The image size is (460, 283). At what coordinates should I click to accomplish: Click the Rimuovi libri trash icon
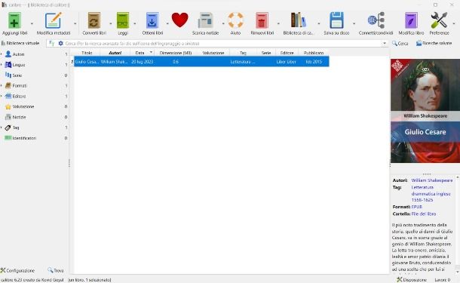pos(262,20)
